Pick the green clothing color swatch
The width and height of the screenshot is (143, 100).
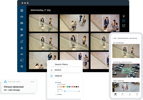pyautogui.click(x=67, y=87)
